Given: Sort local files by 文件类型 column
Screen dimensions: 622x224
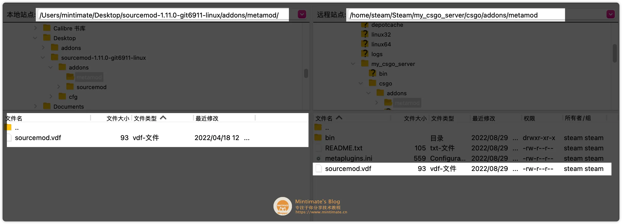Looking at the screenshot, I should click(x=145, y=118).
